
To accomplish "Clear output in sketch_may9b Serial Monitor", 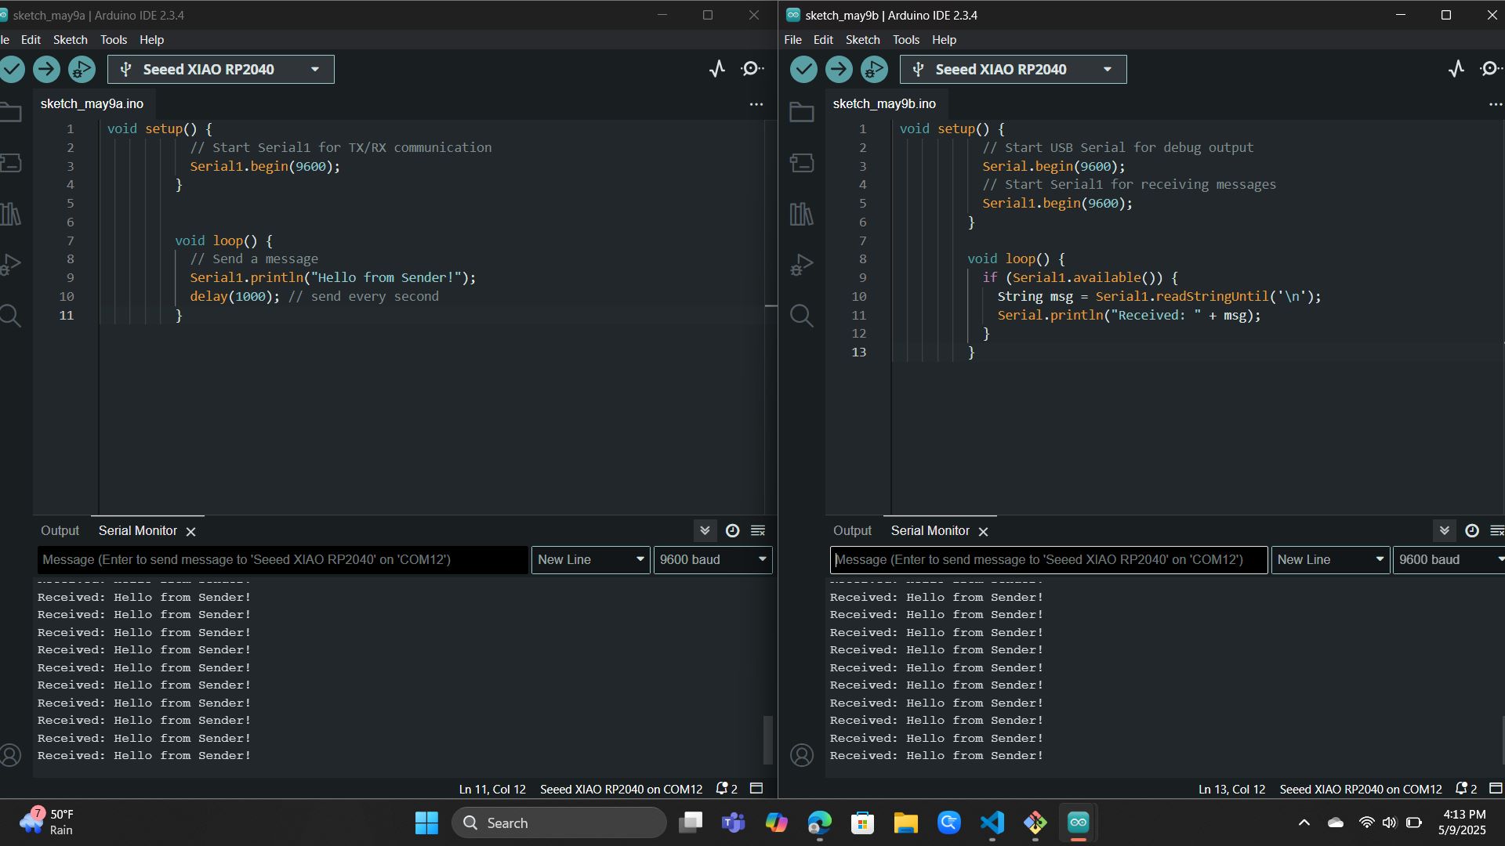I will pos(1496,530).
